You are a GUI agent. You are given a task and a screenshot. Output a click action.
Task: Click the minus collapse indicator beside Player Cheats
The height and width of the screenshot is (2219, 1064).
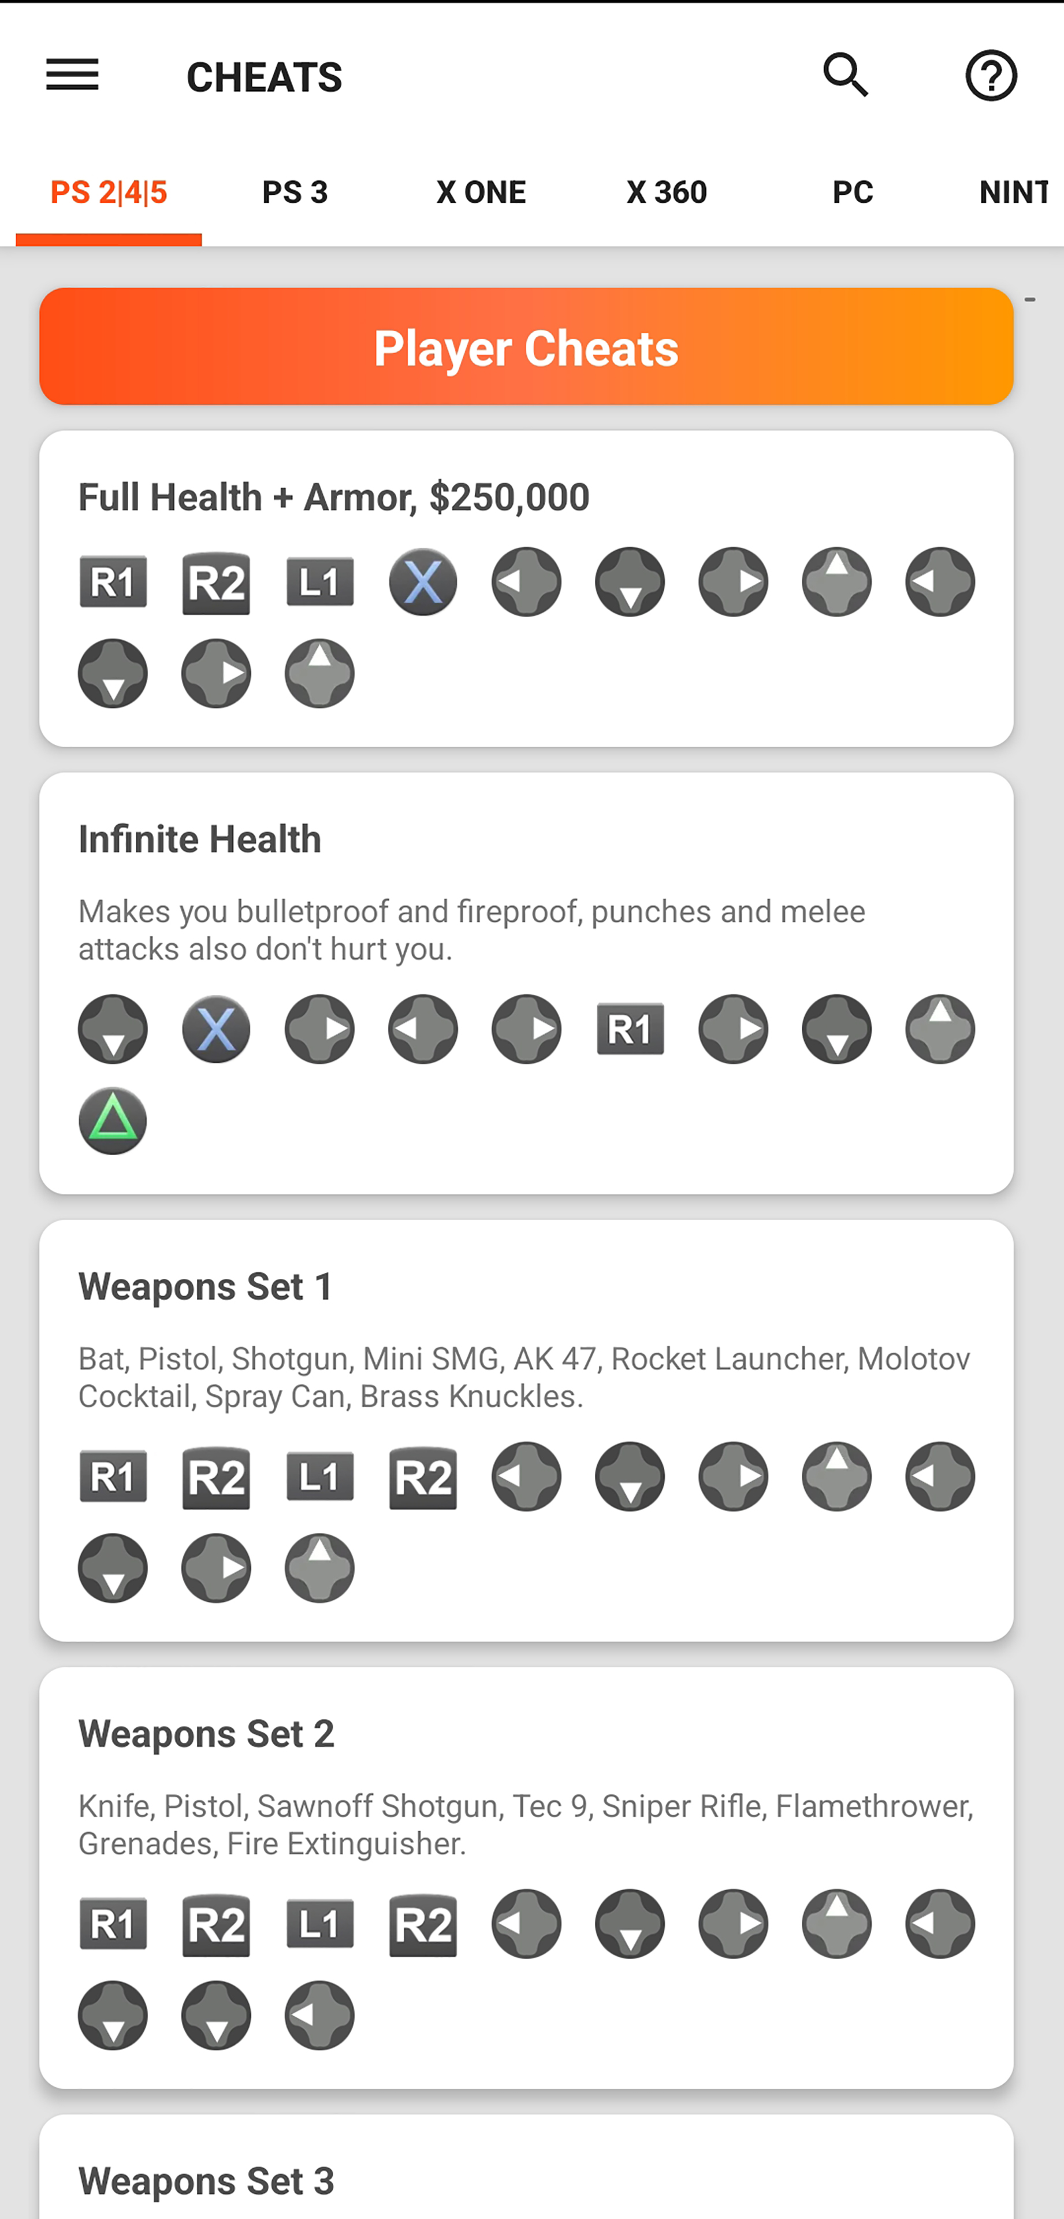1029,299
